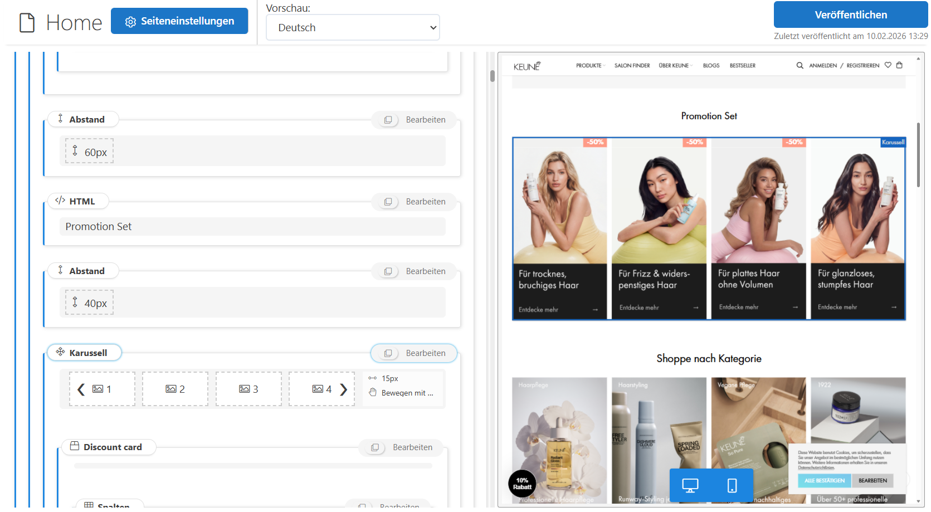The image size is (931, 512).
Task: Click the Für glanzloses, stumpfes Haar card
Action: tap(858, 228)
